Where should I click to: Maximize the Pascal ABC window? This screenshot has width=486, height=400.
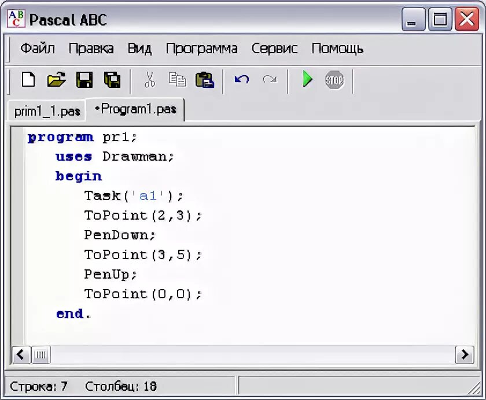[440, 19]
